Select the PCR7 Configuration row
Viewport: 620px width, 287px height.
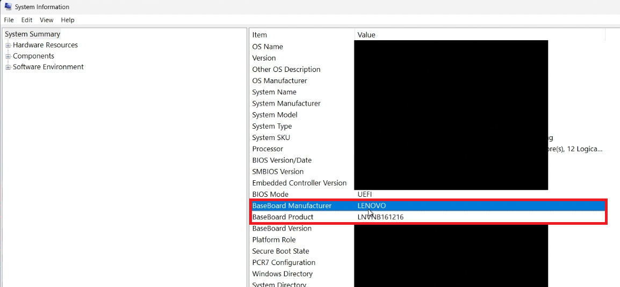[x=428, y=262]
